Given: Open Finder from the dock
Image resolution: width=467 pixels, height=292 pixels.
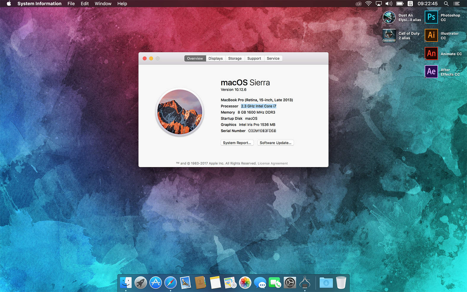Looking at the screenshot, I should [126, 283].
